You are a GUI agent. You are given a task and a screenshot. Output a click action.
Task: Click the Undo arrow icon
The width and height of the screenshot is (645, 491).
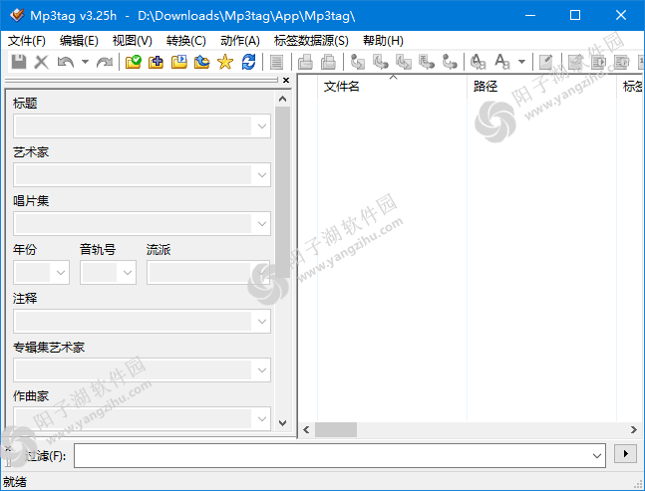[x=66, y=62]
